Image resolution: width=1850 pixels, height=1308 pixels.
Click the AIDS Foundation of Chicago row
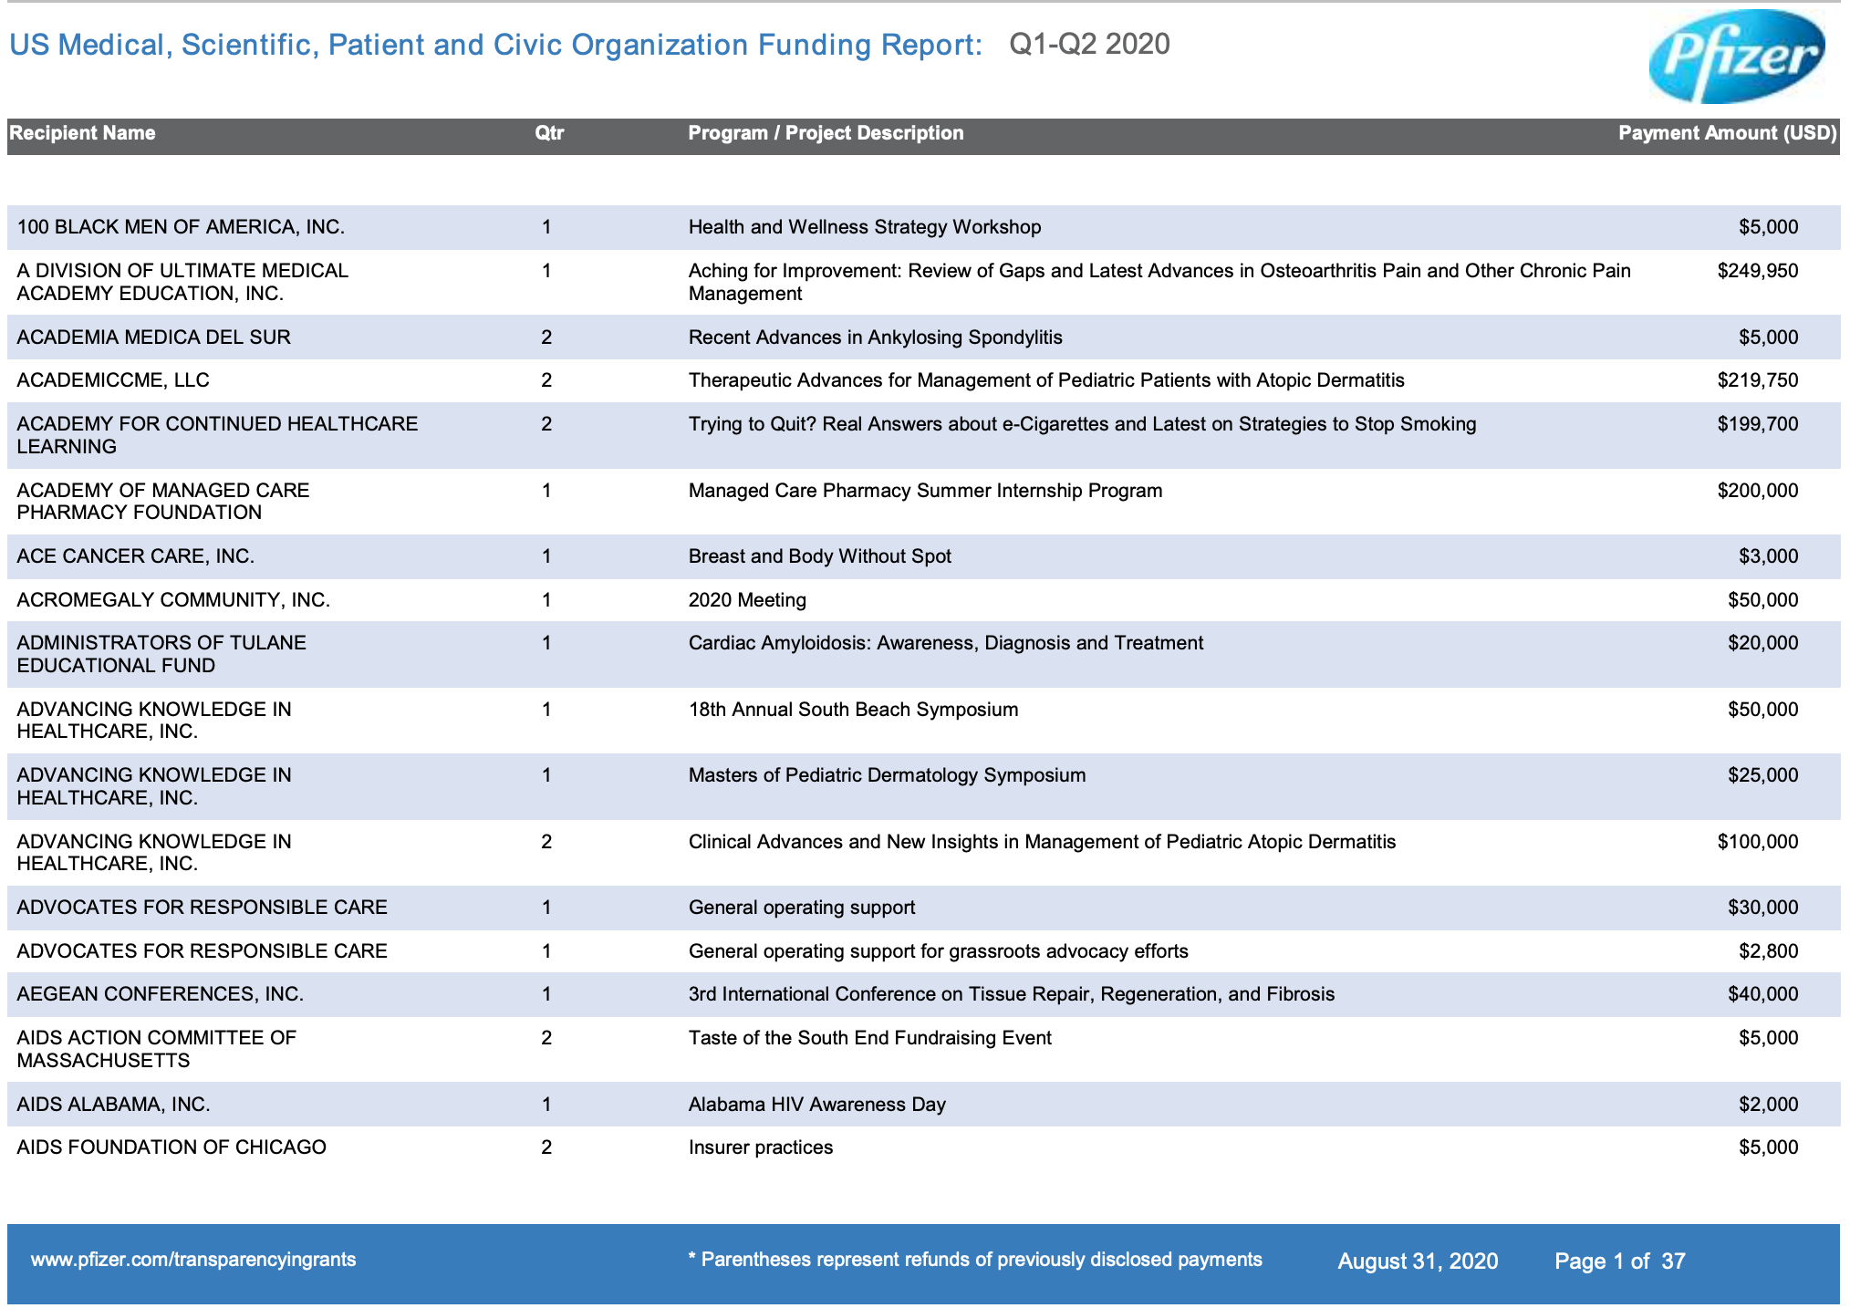tap(171, 1147)
